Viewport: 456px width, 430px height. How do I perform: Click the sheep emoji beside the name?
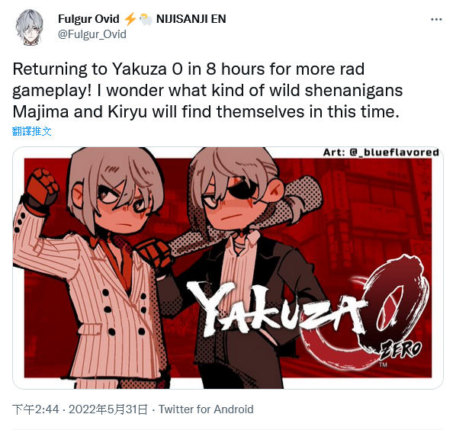pos(145,20)
